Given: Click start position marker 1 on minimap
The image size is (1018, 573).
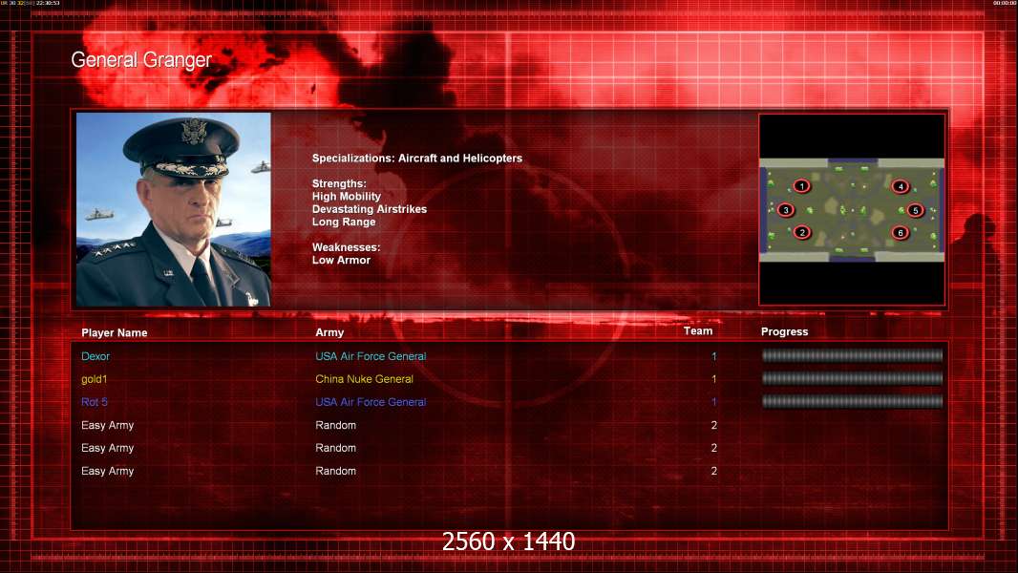Looking at the screenshot, I should tap(802, 186).
